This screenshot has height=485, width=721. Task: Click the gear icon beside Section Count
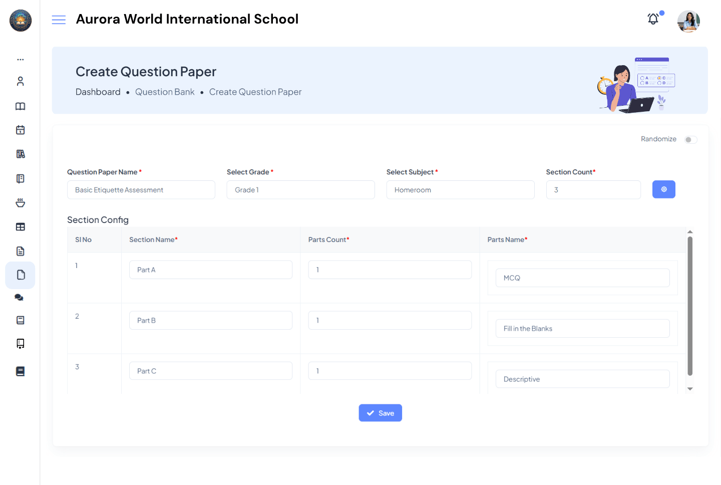coord(664,189)
